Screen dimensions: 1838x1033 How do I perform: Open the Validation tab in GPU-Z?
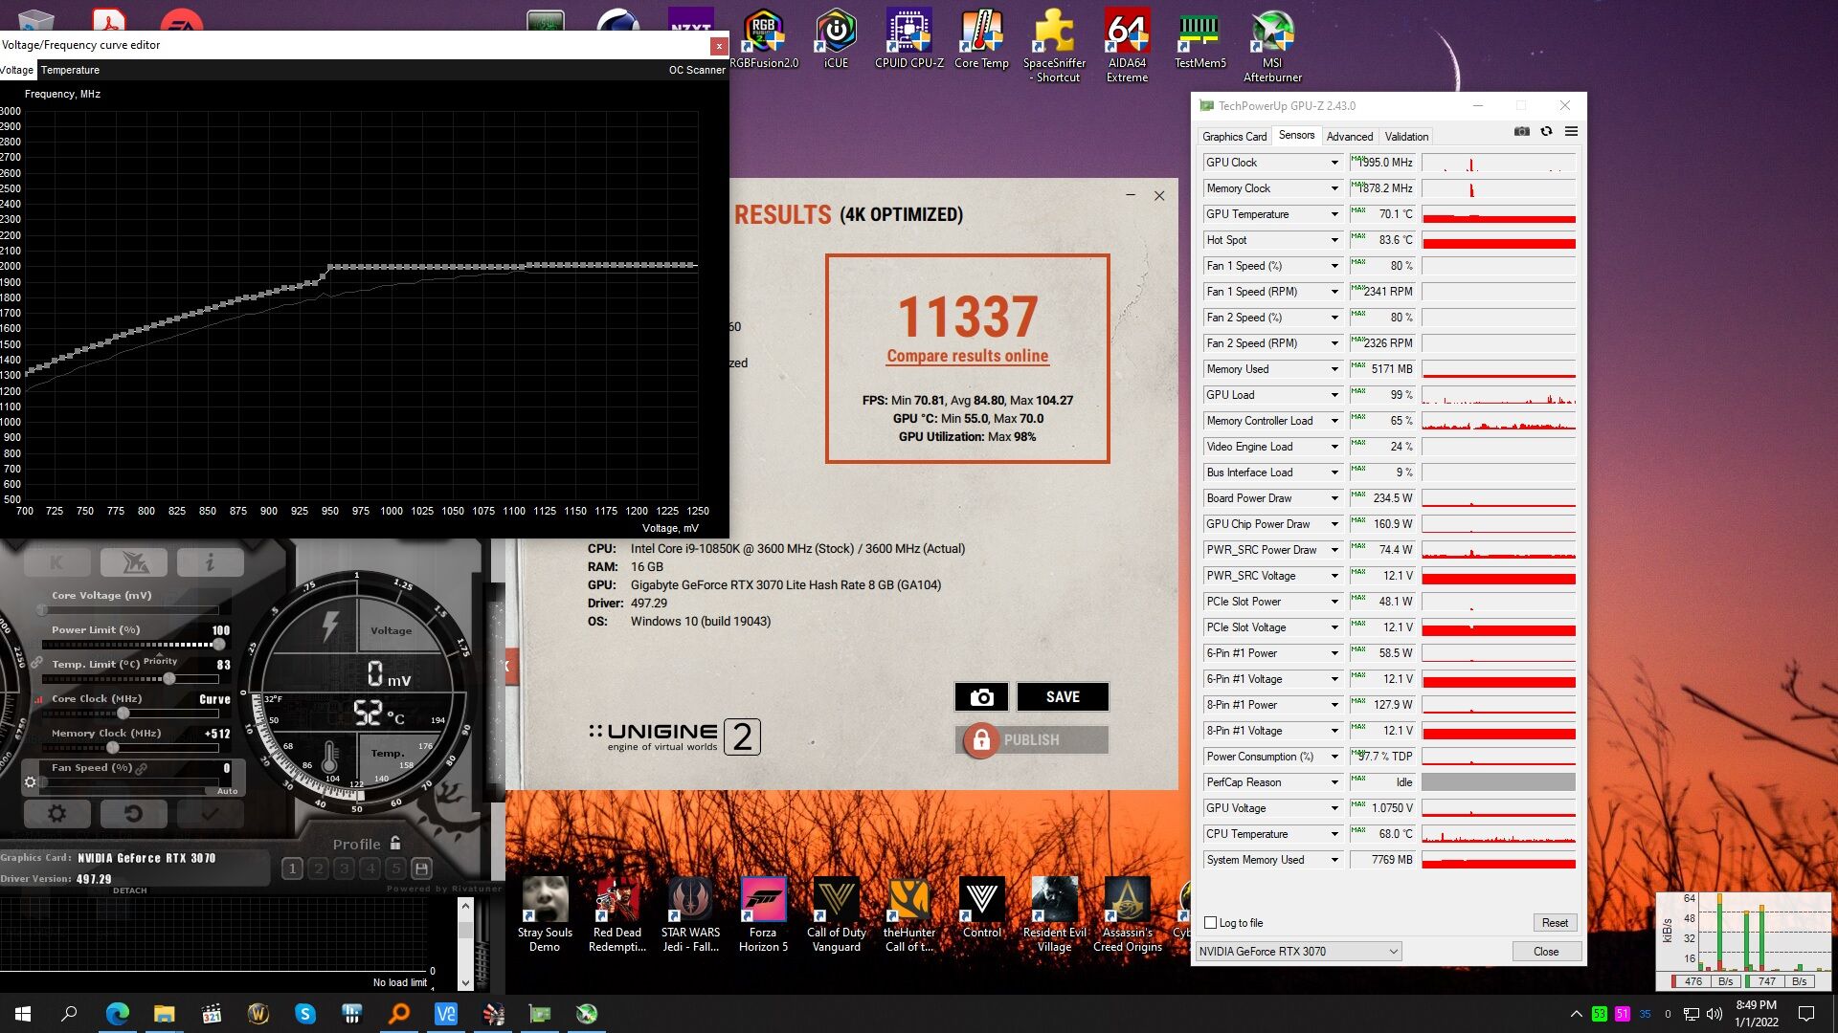coord(1406,137)
